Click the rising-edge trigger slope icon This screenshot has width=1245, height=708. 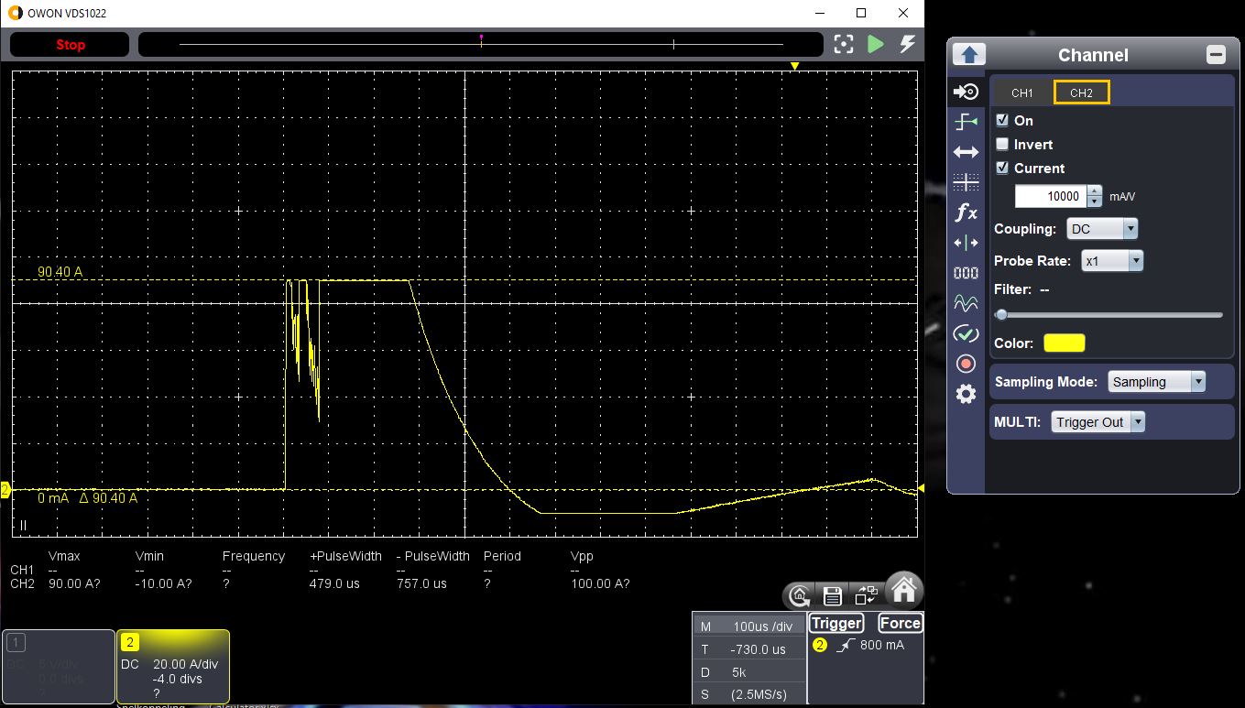[x=844, y=645]
